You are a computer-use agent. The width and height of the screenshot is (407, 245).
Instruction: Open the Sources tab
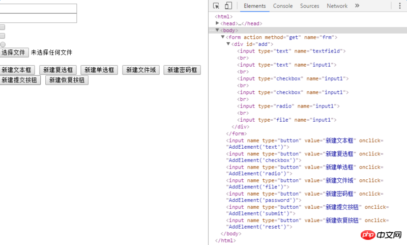tap(309, 6)
